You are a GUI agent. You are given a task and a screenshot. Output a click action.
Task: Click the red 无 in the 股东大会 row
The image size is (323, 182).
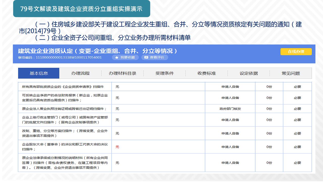[x=117, y=147]
